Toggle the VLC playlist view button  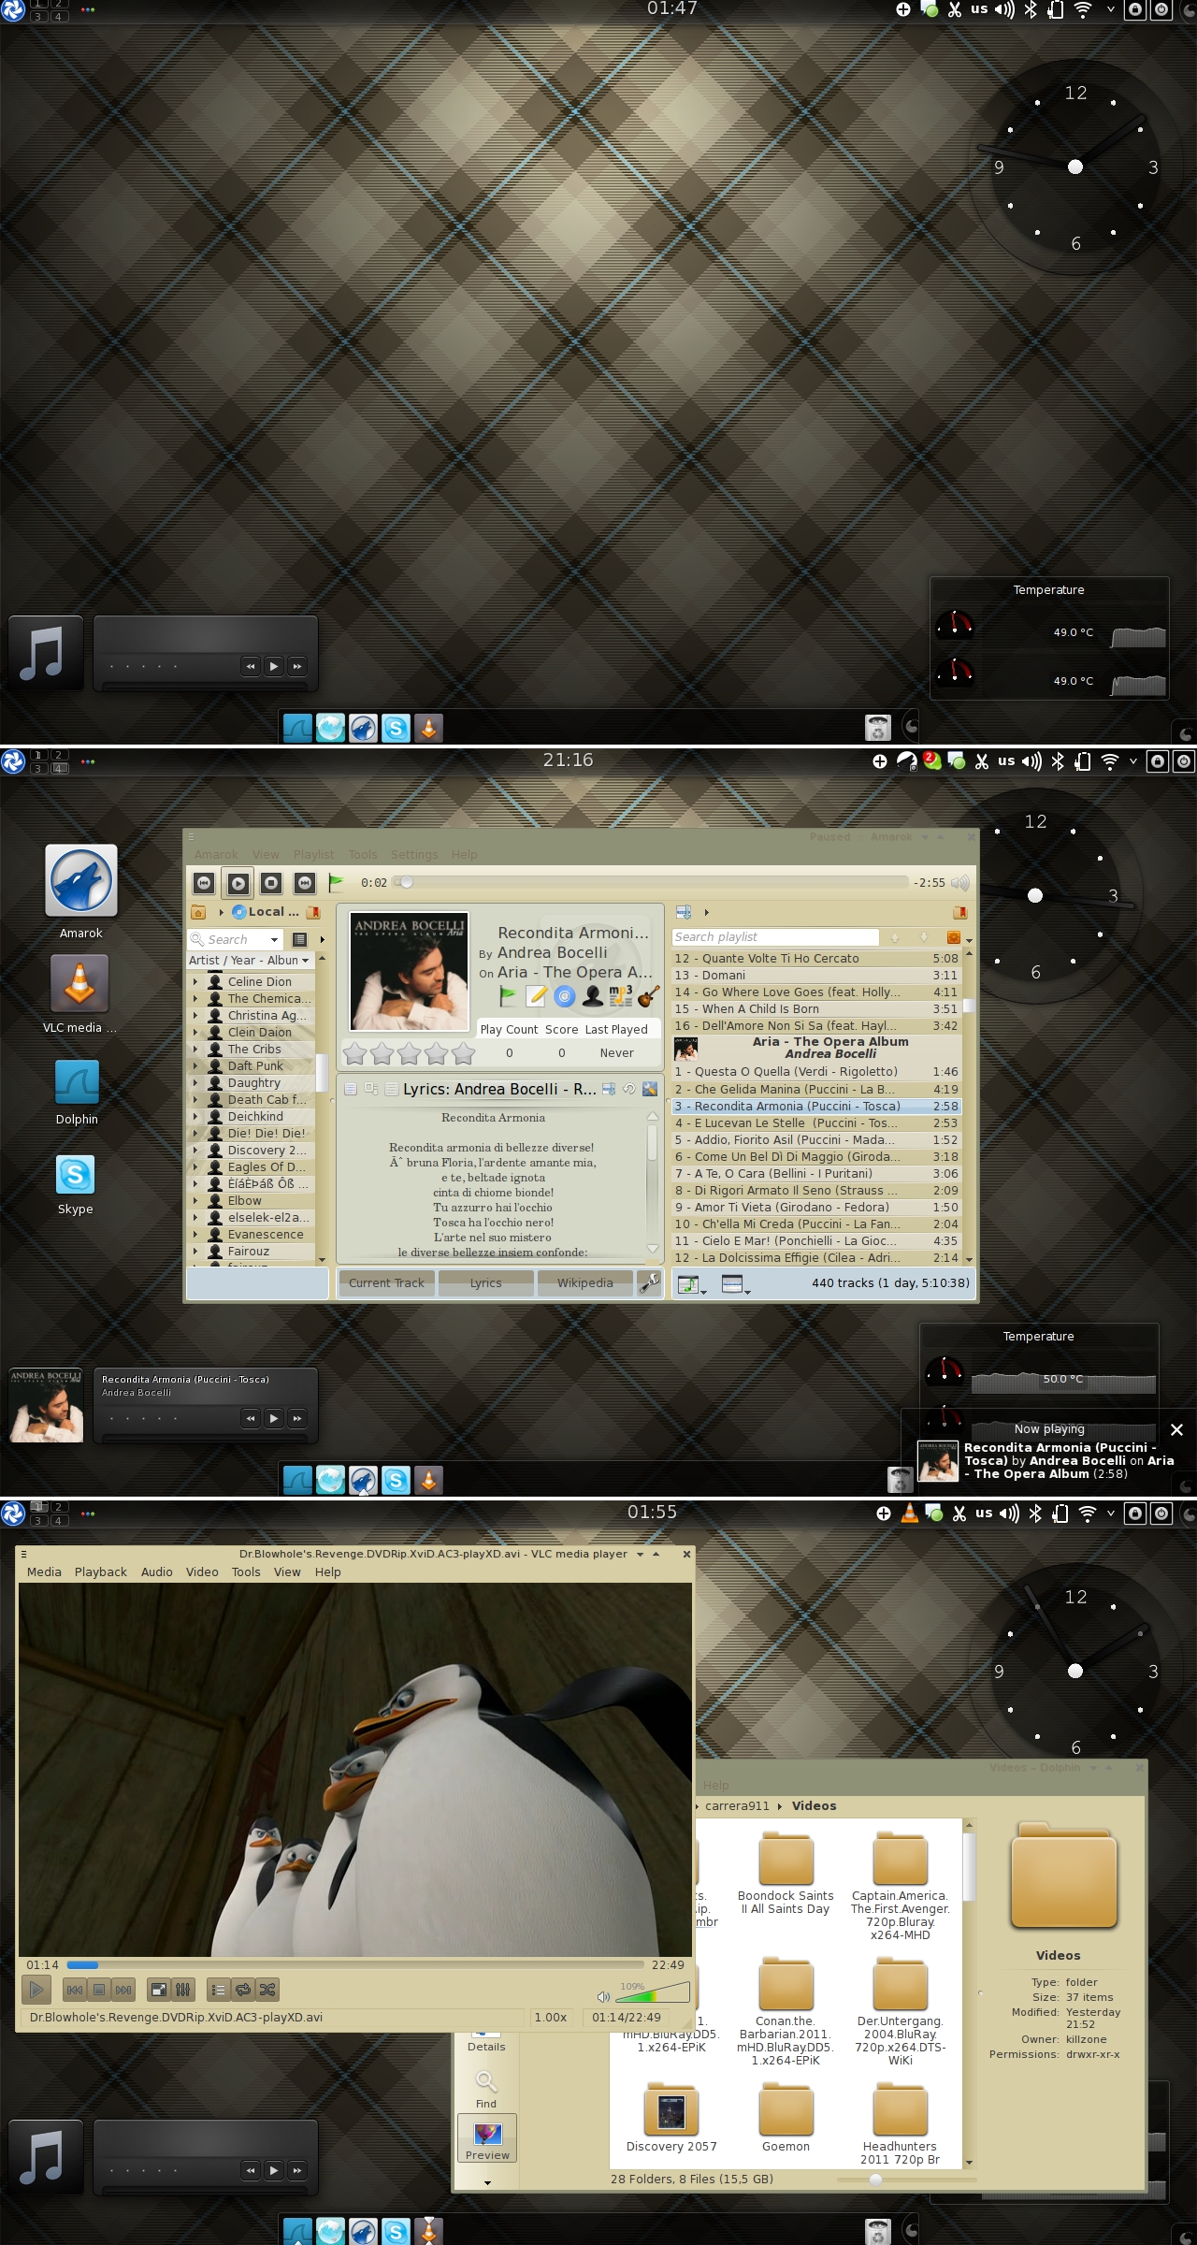coord(218,1990)
